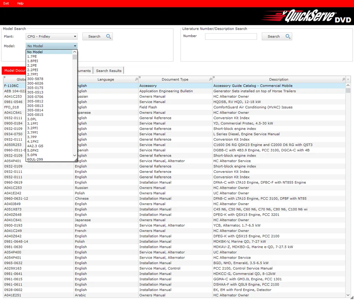The width and height of the screenshot is (354, 300).
Task: Click the 'Arabic' language cell
Action: [x=80, y=295]
